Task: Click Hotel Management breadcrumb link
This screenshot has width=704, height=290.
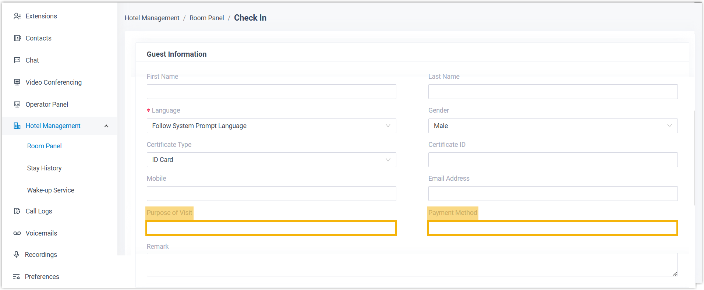Action: pyautogui.click(x=152, y=18)
